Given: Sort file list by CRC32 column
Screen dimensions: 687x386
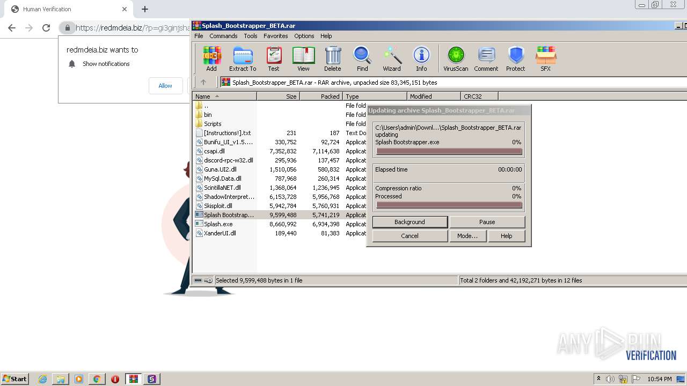Looking at the screenshot, I should [x=479, y=96].
